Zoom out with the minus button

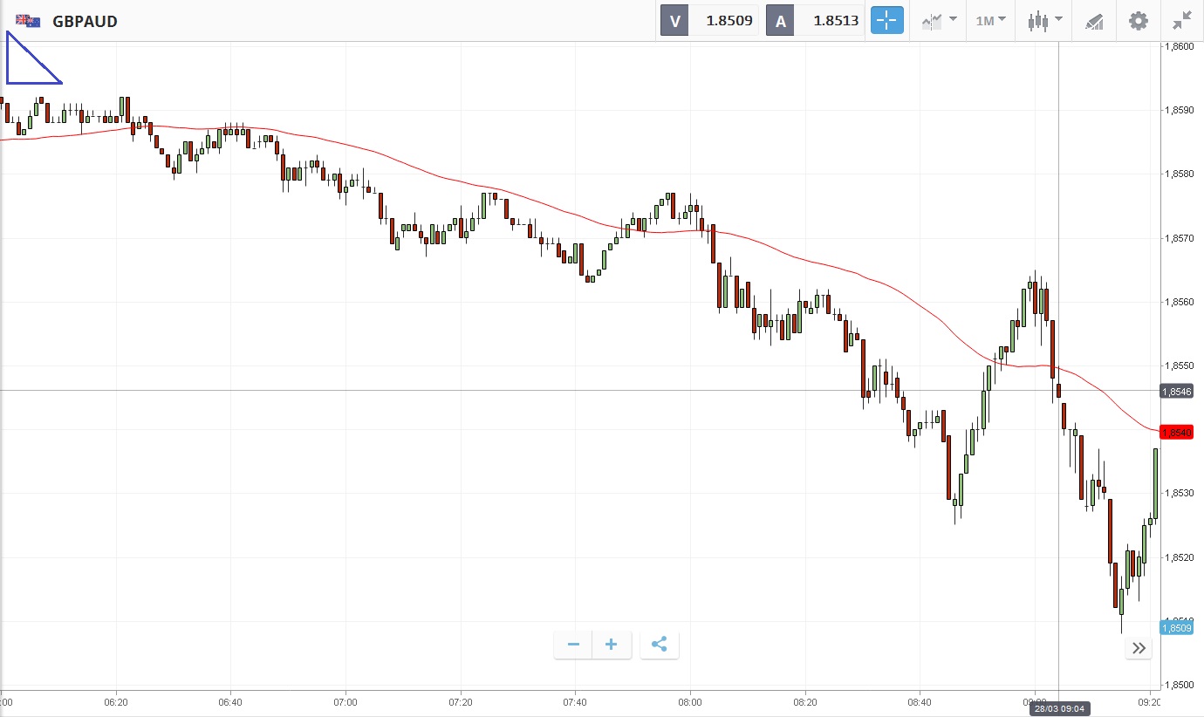click(573, 645)
